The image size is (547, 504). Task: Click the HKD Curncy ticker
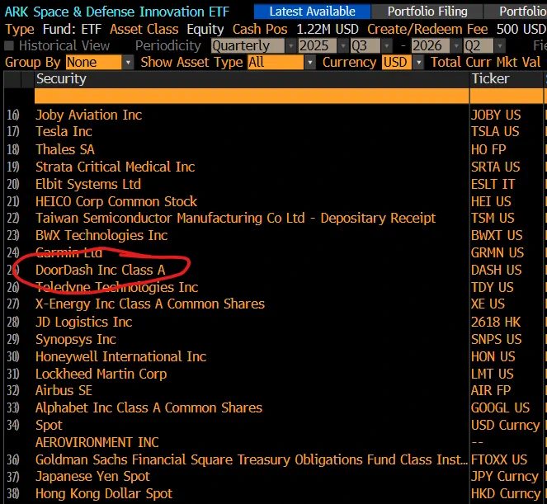click(x=506, y=494)
